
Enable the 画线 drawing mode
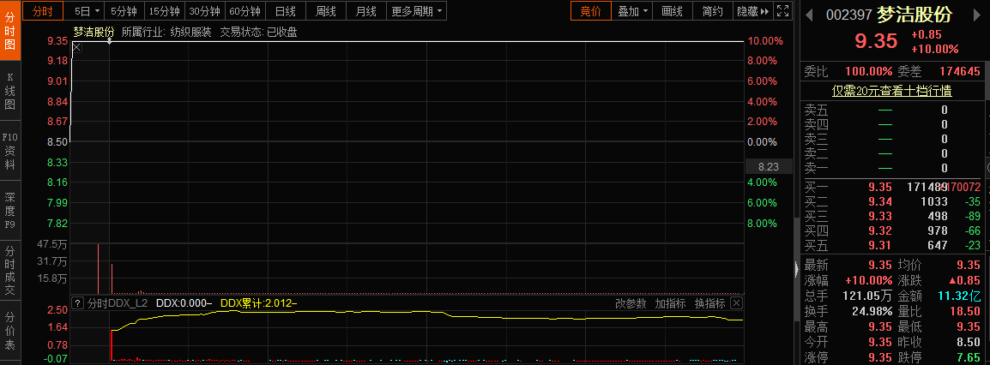pyautogui.click(x=673, y=11)
